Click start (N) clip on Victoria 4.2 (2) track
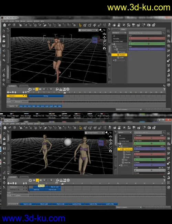 (x=36, y=190)
